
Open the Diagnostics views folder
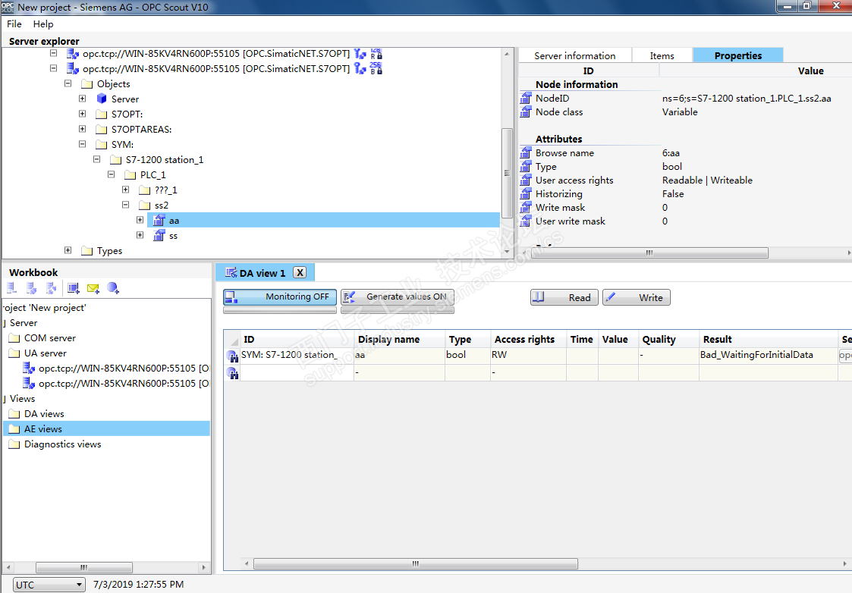coord(62,444)
